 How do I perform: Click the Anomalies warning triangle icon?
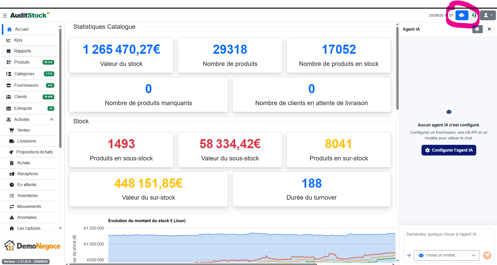(12, 218)
